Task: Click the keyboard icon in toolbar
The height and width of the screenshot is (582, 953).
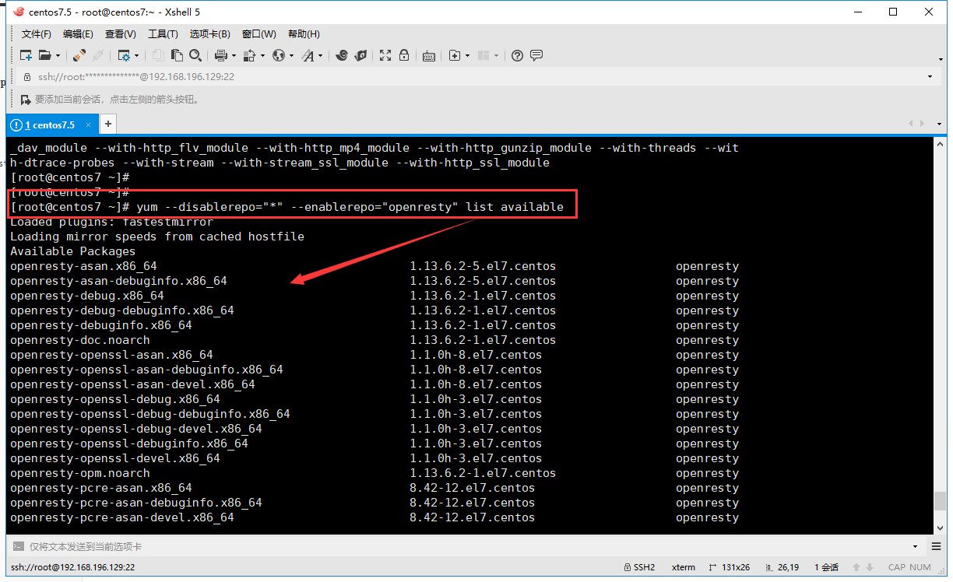Action: [x=428, y=55]
